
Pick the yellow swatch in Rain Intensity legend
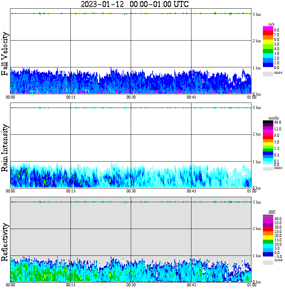(x=268, y=144)
